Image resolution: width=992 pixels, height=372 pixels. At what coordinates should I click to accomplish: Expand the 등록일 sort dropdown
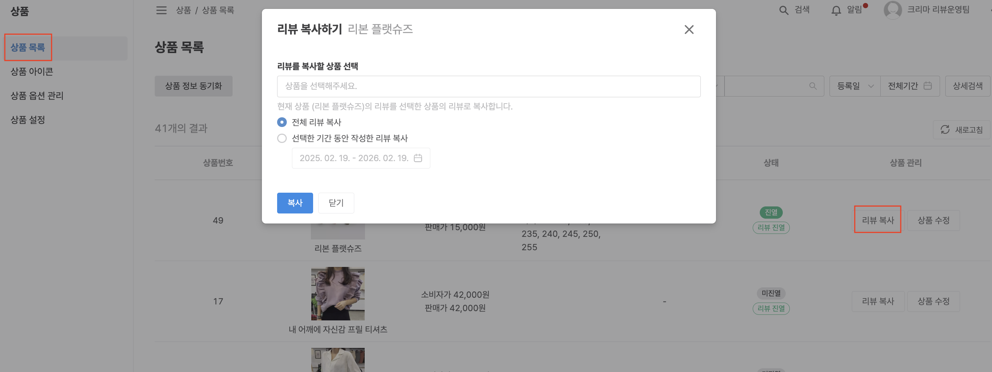[x=854, y=86]
